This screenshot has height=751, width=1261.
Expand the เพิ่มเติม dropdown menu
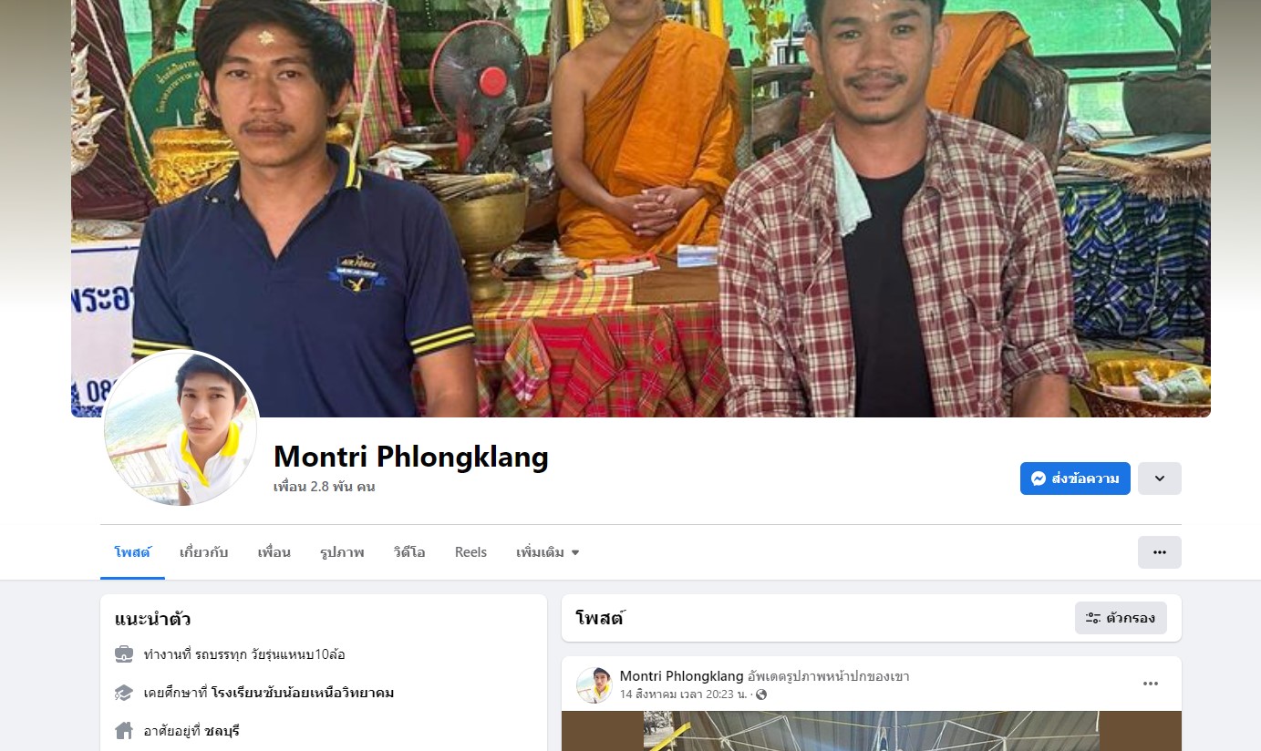point(548,552)
